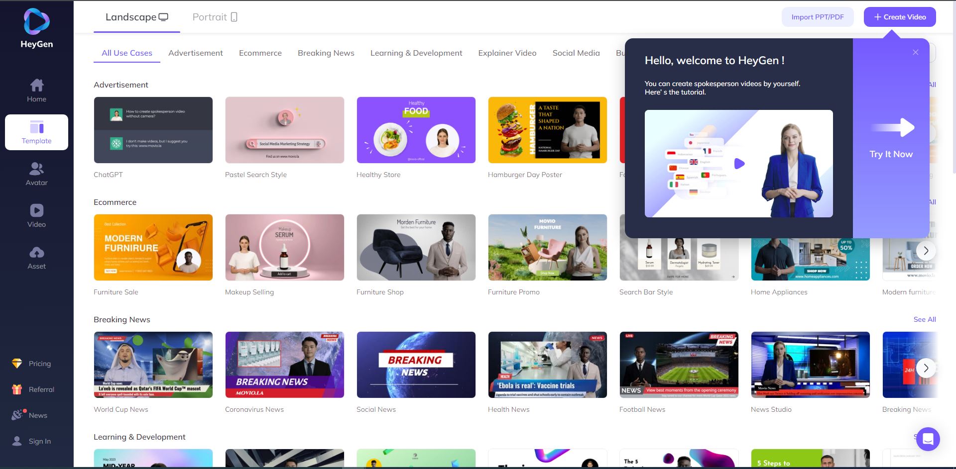Open the Referral gift icon
The width and height of the screenshot is (956, 469).
tap(17, 389)
